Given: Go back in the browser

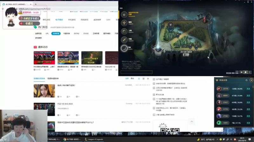Looking at the screenshot, I should pos(3,9).
